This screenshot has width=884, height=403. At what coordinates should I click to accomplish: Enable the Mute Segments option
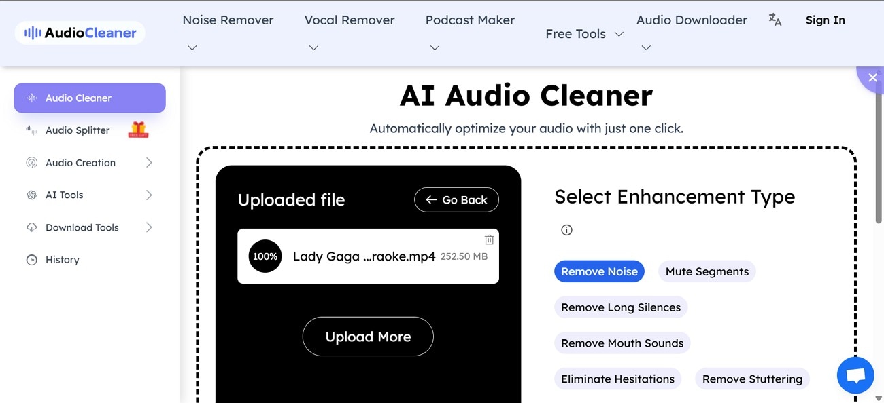707,271
